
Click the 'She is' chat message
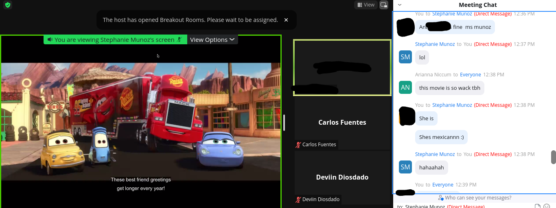click(426, 118)
